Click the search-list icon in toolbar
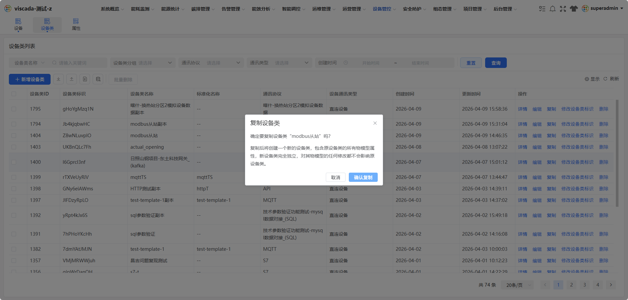The width and height of the screenshot is (628, 300). coord(98,79)
